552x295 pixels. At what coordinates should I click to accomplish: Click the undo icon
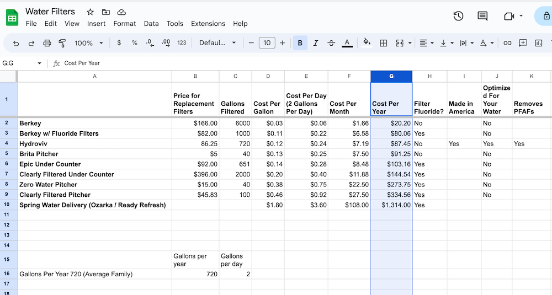(16, 43)
